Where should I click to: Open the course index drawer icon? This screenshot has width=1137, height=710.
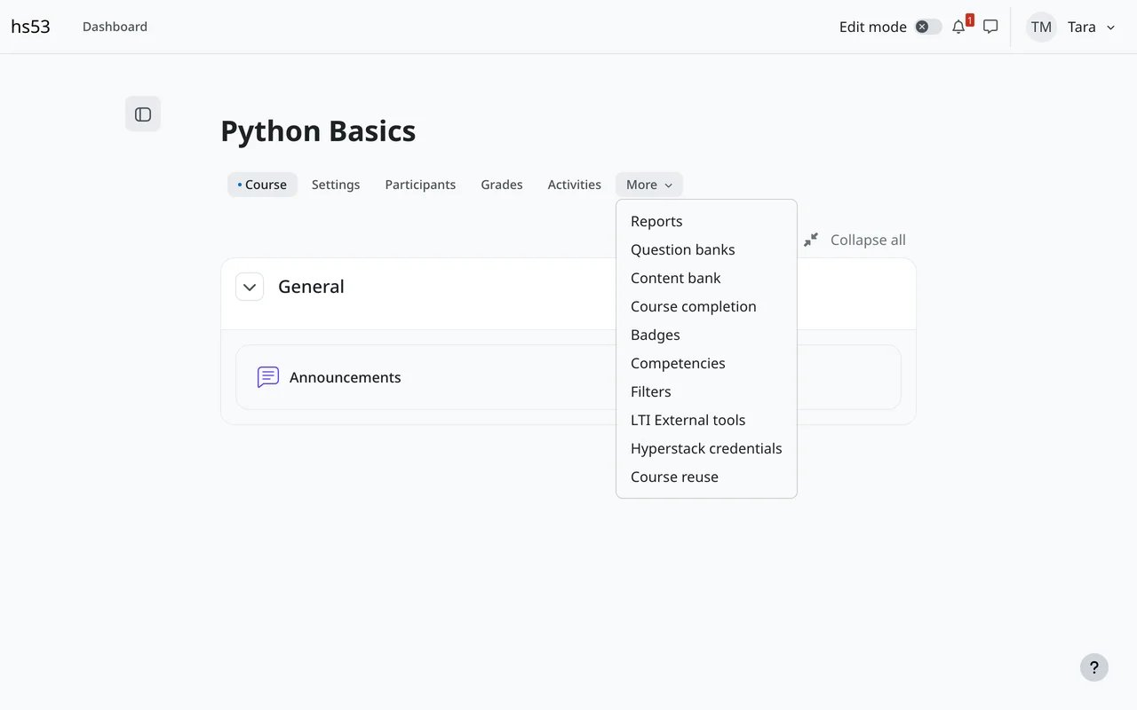coord(143,114)
